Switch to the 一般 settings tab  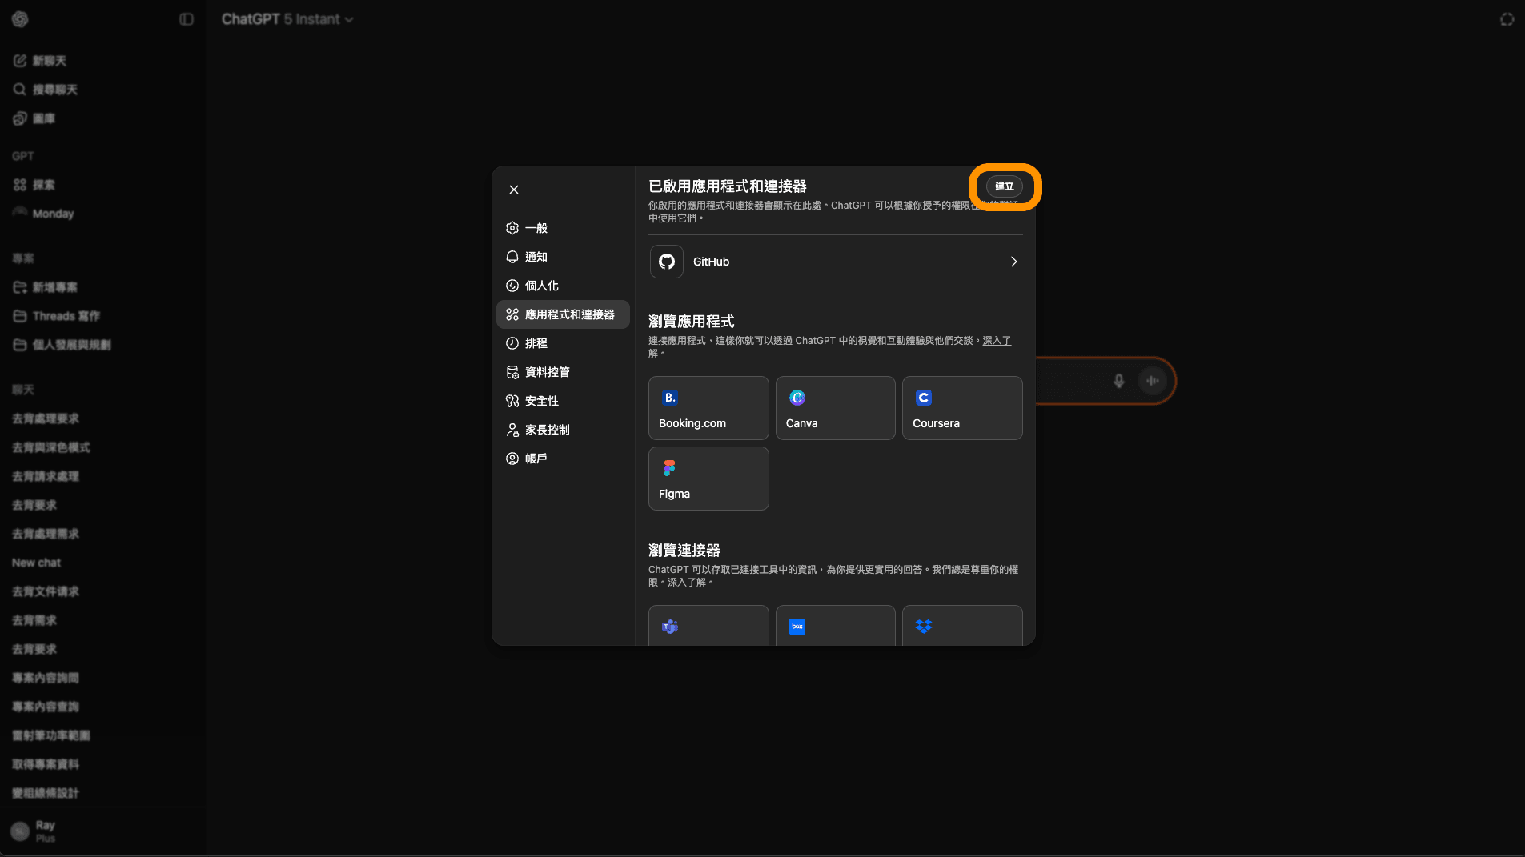click(x=536, y=228)
